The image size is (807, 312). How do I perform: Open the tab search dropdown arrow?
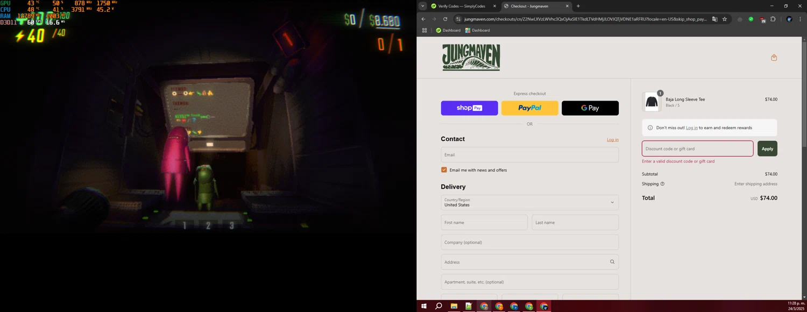tap(423, 6)
